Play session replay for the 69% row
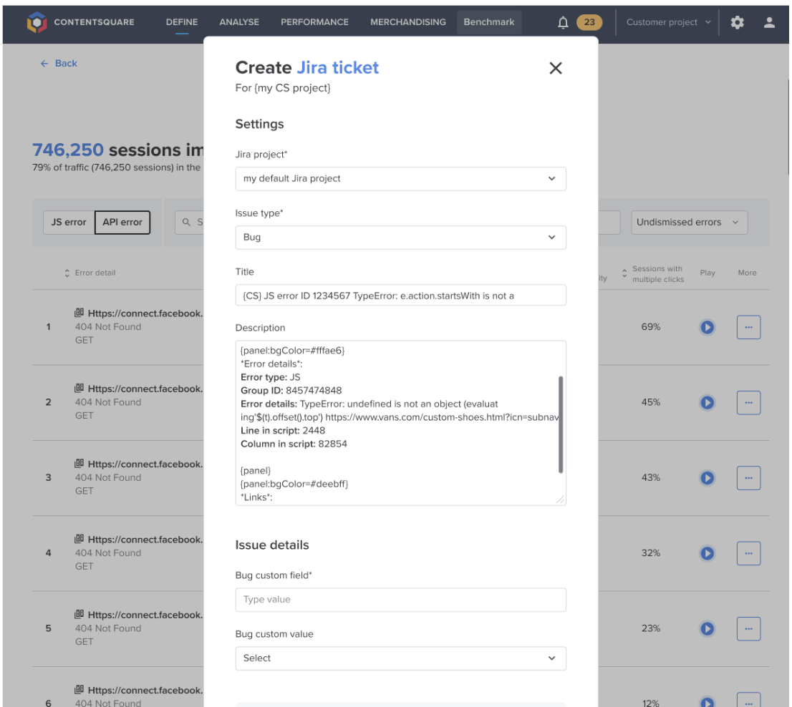 click(x=708, y=327)
